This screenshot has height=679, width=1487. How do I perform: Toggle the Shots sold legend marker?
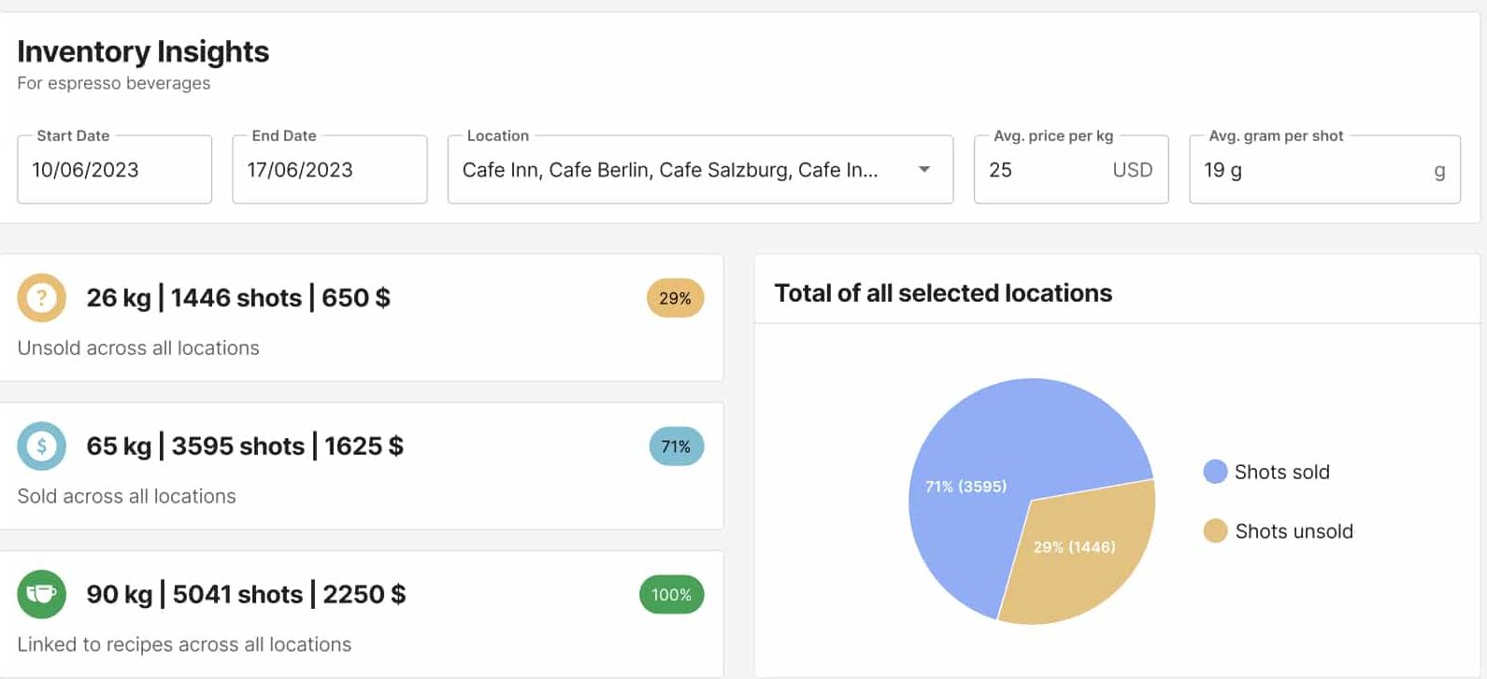(x=1215, y=472)
